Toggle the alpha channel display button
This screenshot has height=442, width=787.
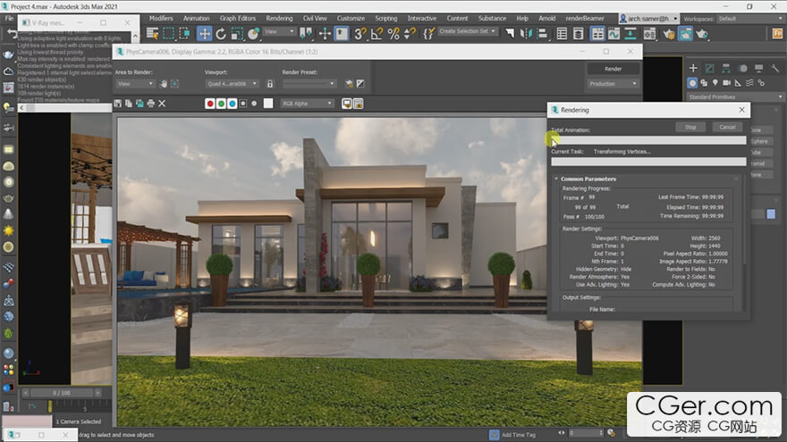pyautogui.click(x=243, y=104)
